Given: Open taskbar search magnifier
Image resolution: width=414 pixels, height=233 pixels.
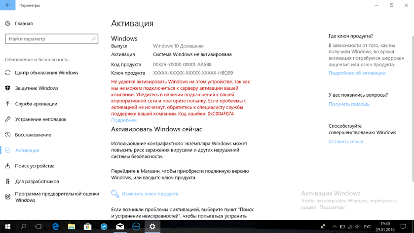Looking at the screenshot, I should [x=23, y=227].
